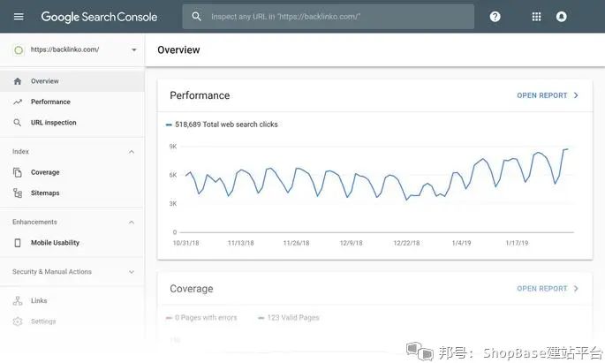Open the Google apps grid

(536, 17)
